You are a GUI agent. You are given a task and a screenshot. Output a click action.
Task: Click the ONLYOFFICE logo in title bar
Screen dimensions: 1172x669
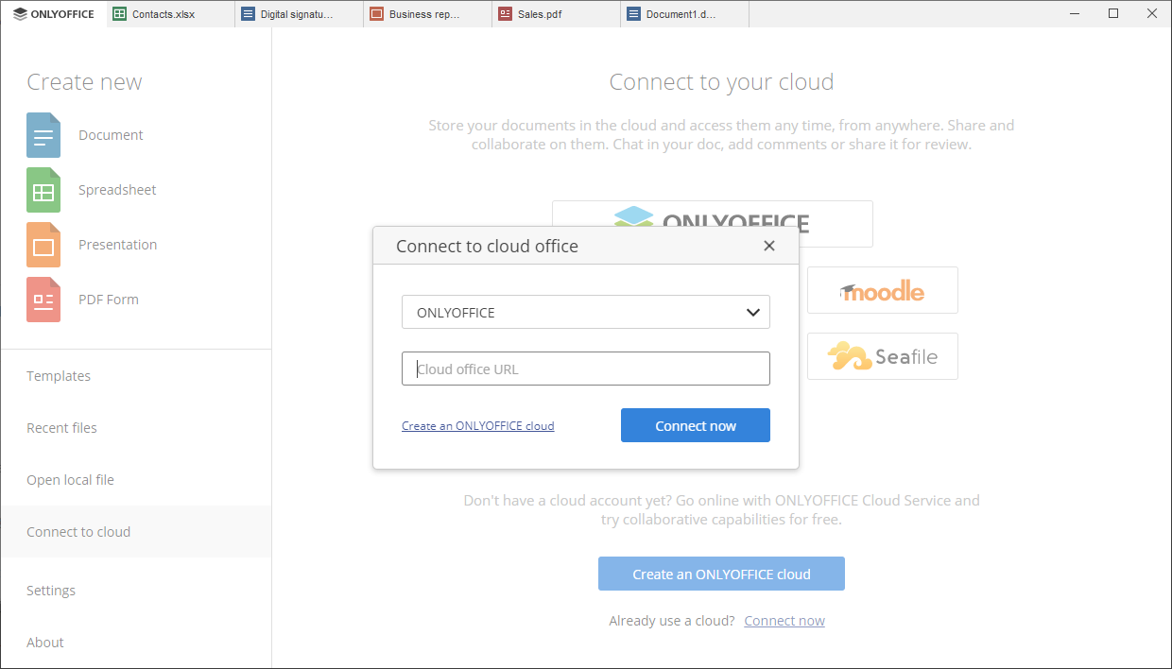tap(54, 14)
